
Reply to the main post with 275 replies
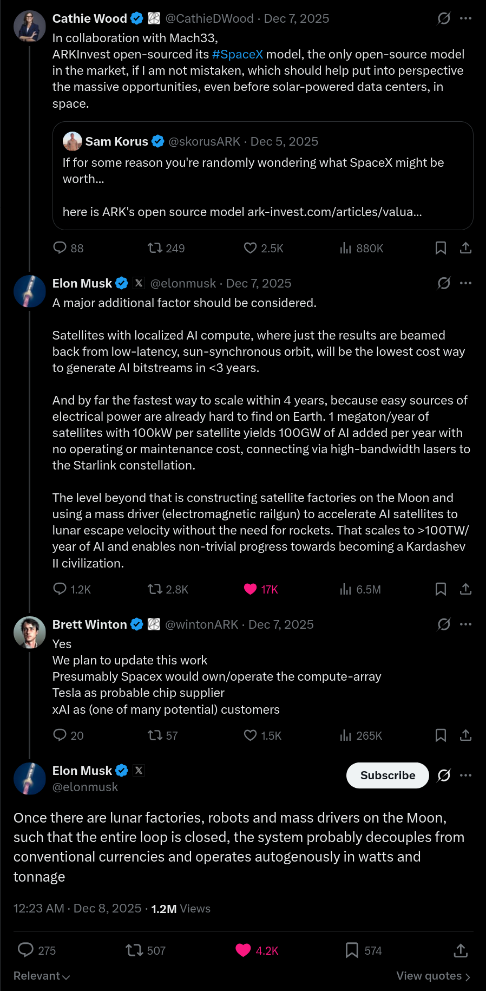(x=26, y=950)
